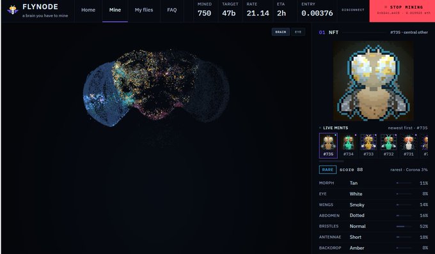Click the WINGS trait value Smoky

pos(357,205)
